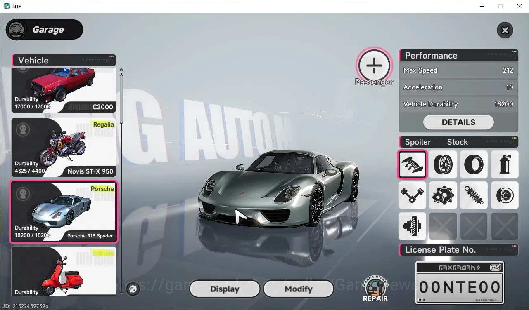Click the UID text at bottom left

(x=25, y=306)
